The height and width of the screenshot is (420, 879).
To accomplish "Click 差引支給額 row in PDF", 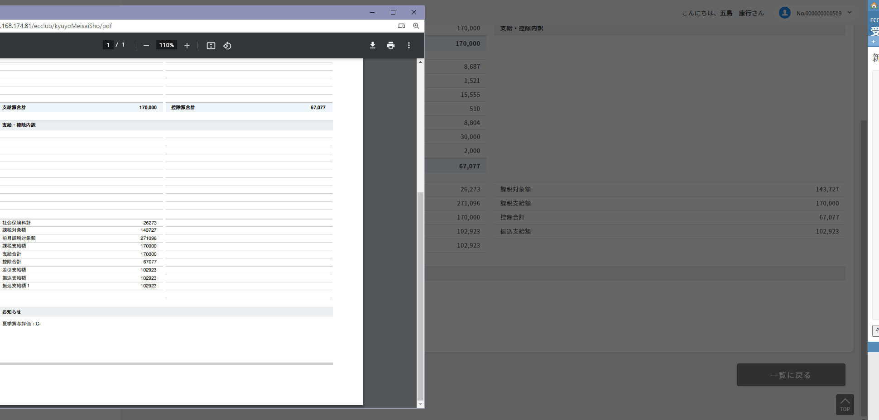I will (81, 270).
